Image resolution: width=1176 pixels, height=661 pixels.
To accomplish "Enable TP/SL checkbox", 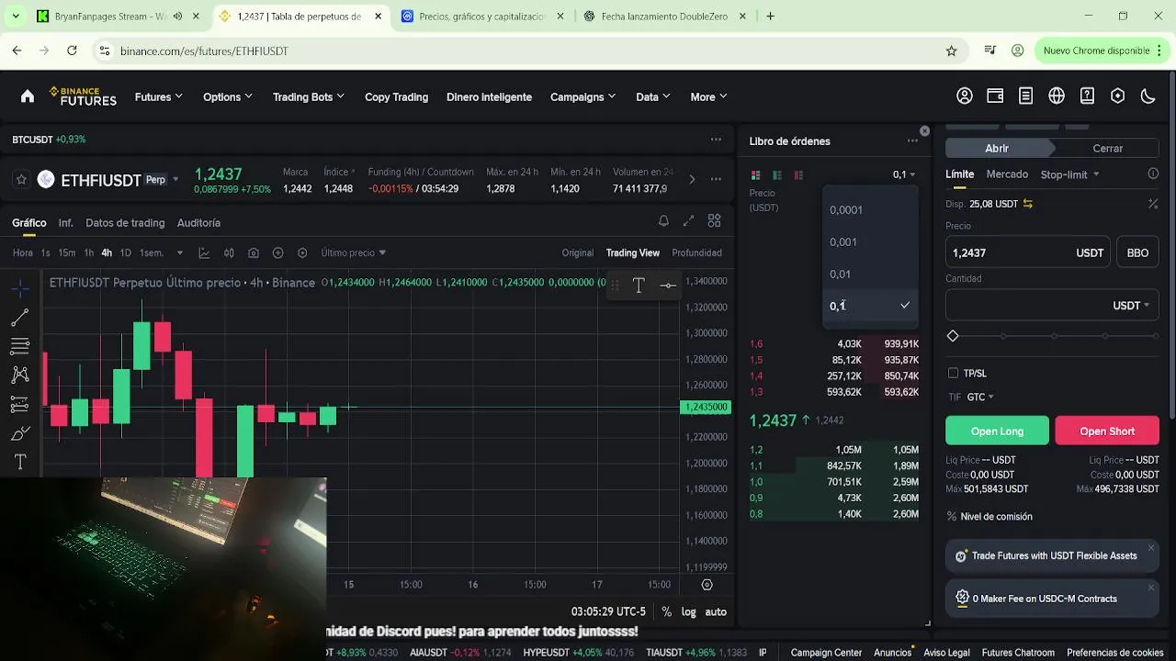I will tap(953, 373).
